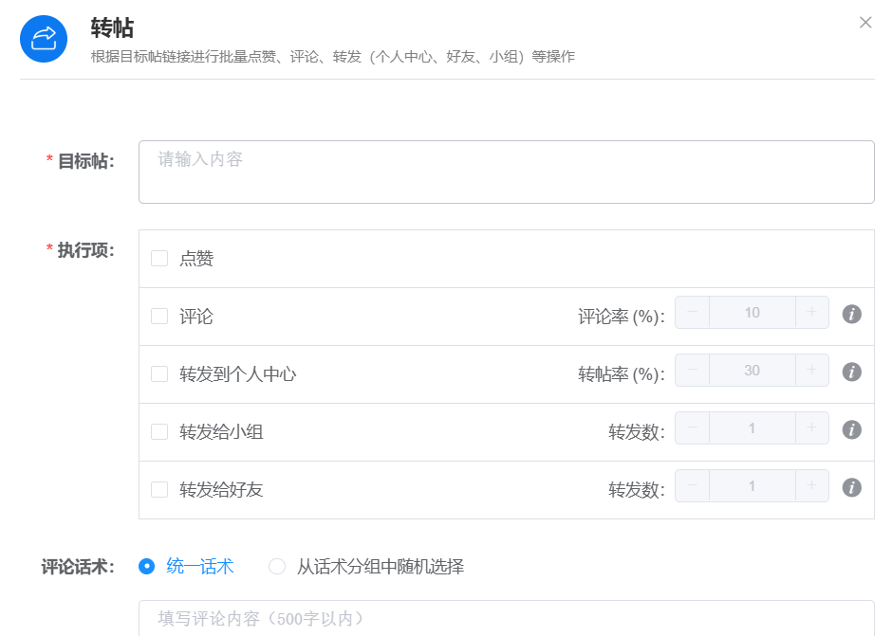Close the 转帖 dialog with the X

[x=865, y=22]
